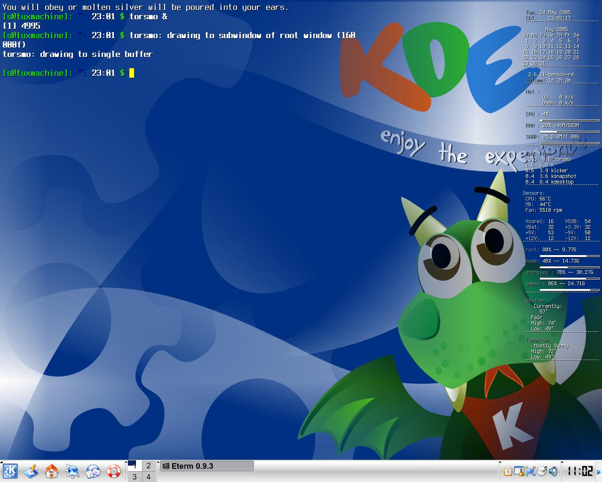Click the terminal text 'torsmo: drawing to single buffer'
This screenshot has height=482, width=602.
click(78, 54)
